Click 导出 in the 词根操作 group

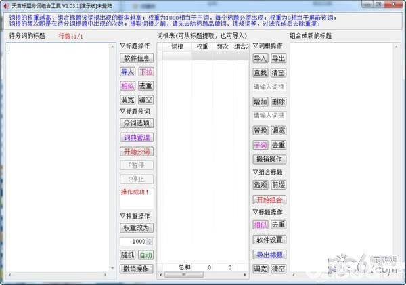[x=278, y=58]
